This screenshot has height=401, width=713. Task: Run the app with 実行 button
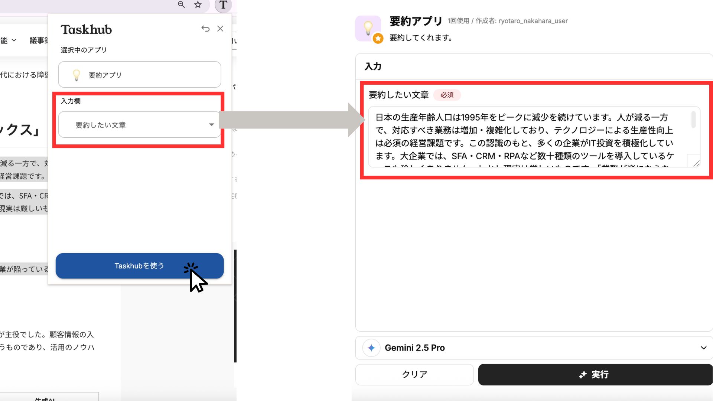tap(595, 374)
